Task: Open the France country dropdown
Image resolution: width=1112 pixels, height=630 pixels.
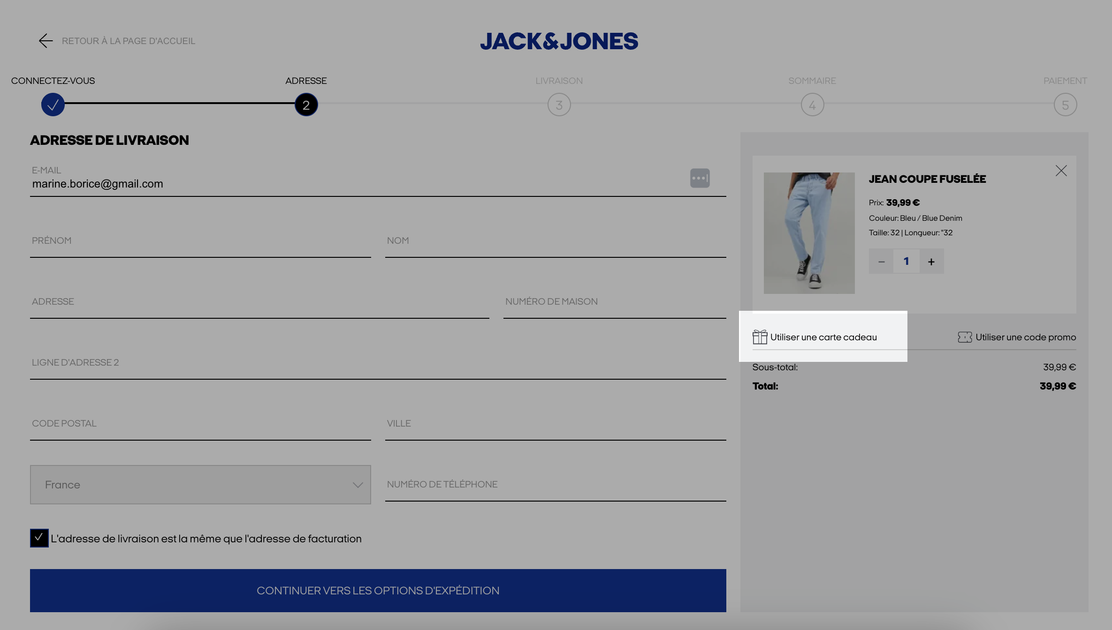Action: pyautogui.click(x=200, y=485)
